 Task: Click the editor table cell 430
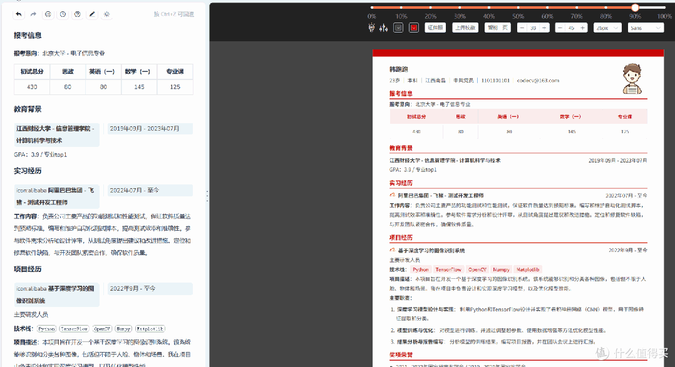33,87
